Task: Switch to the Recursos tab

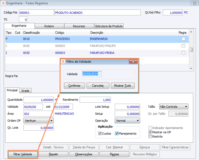Action: [79, 26]
